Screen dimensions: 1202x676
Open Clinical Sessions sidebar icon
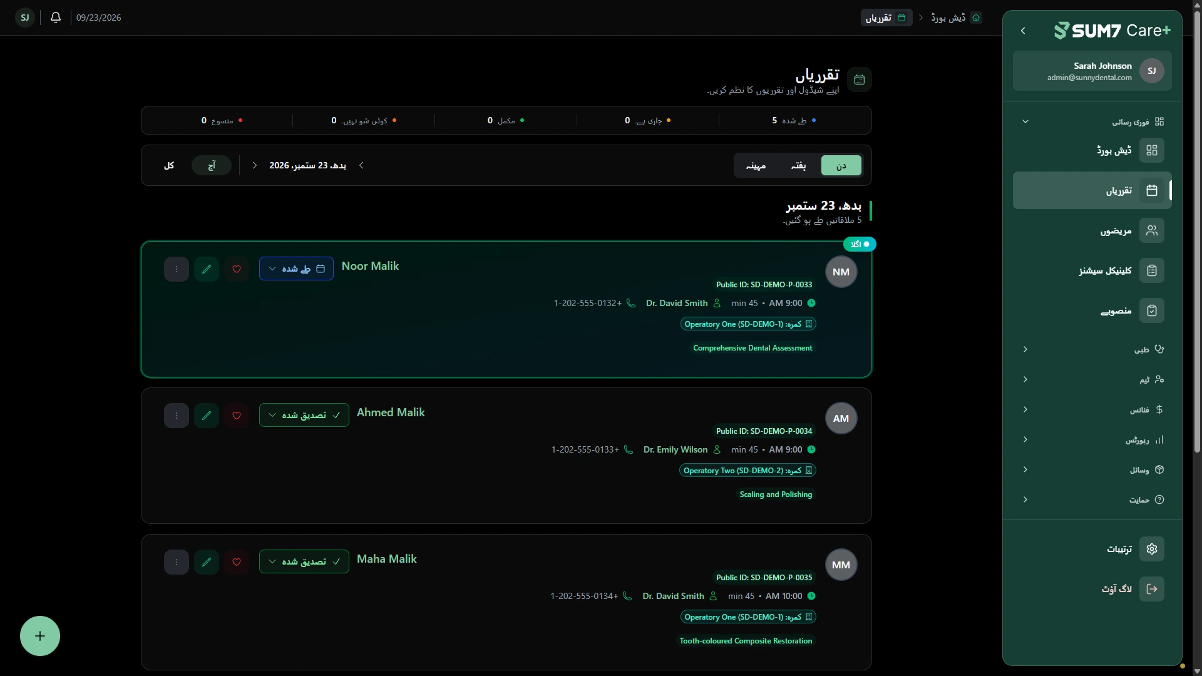(x=1151, y=270)
